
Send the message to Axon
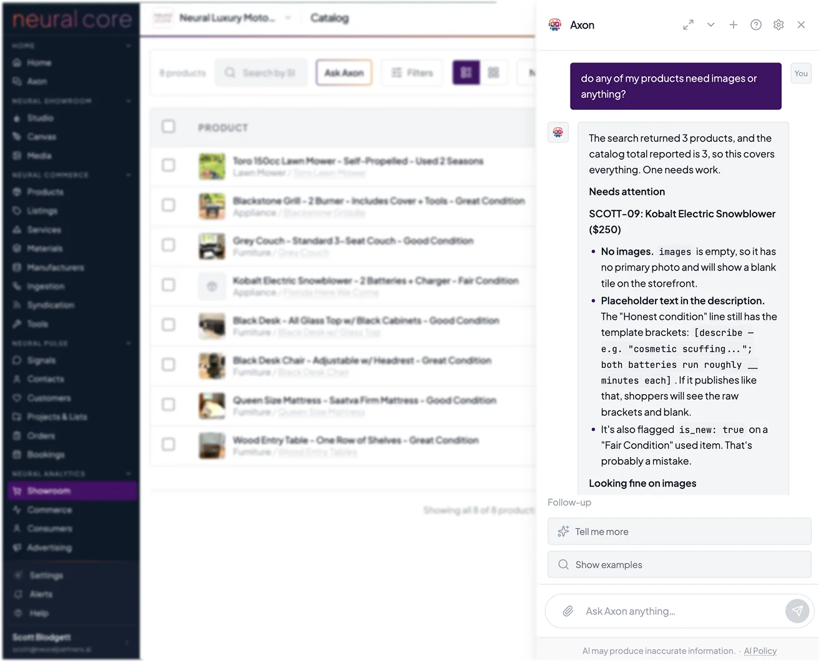[x=797, y=611]
